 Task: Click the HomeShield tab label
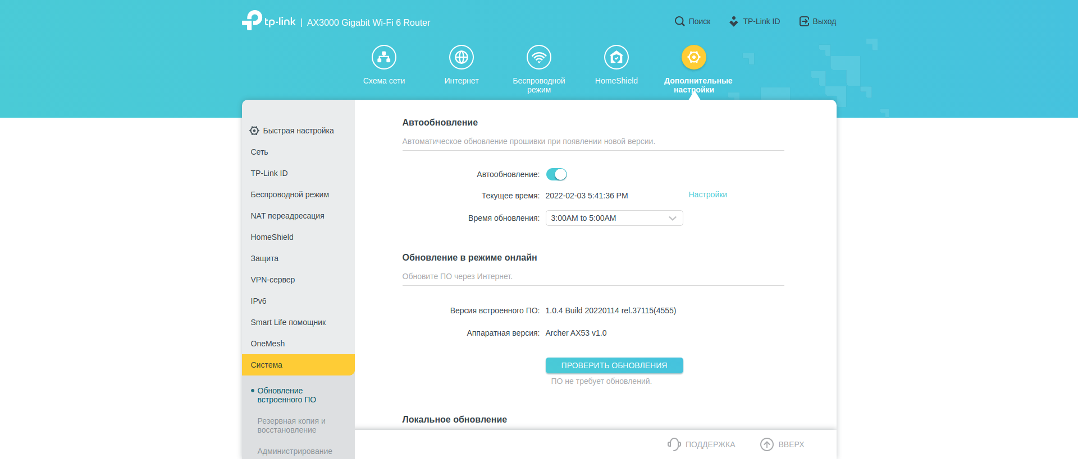616,81
